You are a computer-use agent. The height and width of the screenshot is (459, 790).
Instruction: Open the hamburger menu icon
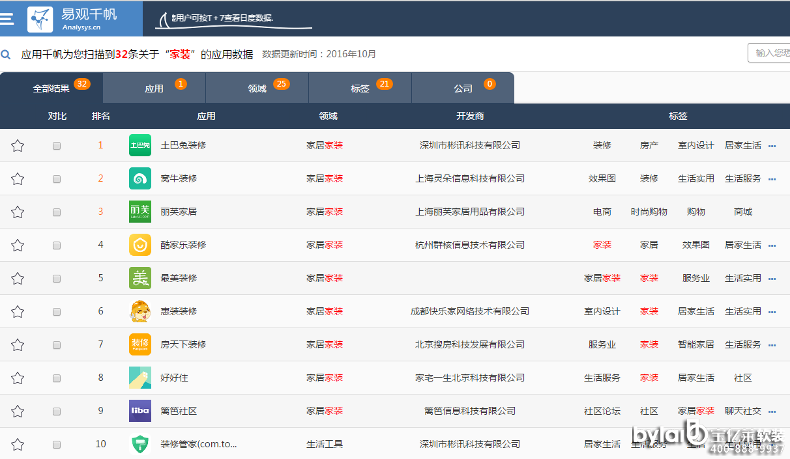[7, 18]
